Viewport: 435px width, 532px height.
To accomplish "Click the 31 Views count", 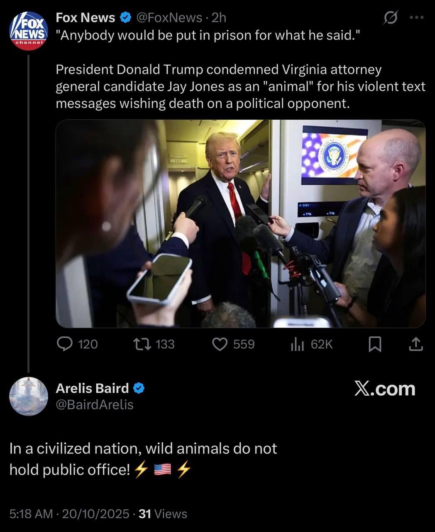I will (163, 514).
